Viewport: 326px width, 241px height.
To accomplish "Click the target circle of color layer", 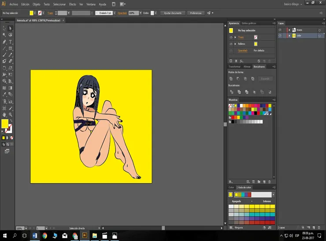I will pos(319,36).
